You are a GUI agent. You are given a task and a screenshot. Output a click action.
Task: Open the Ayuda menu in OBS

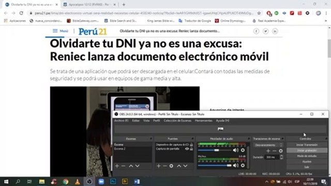coord(222,120)
